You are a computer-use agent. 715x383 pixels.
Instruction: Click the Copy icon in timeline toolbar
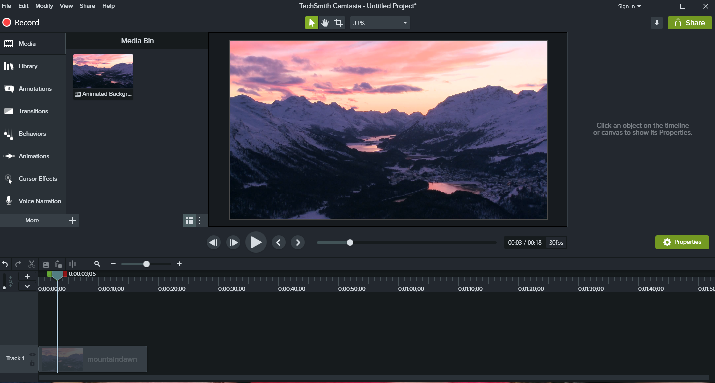coord(45,264)
